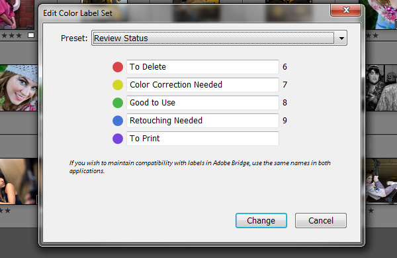Click the Color Correction Needed field
Image resolution: width=397 pixels, height=258 pixels.
[202, 85]
